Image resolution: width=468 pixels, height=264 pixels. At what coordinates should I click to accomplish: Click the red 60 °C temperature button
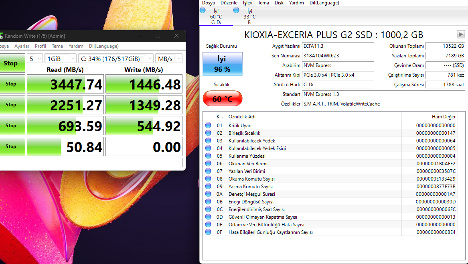point(222,98)
